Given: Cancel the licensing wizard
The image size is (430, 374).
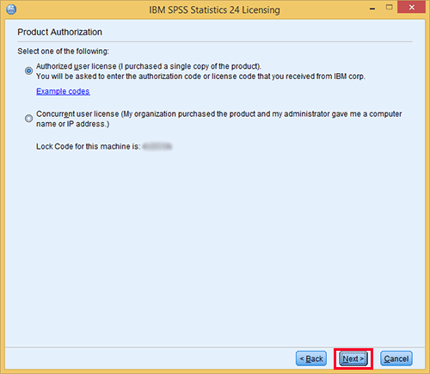Looking at the screenshot, I should [x=396, y=359].
